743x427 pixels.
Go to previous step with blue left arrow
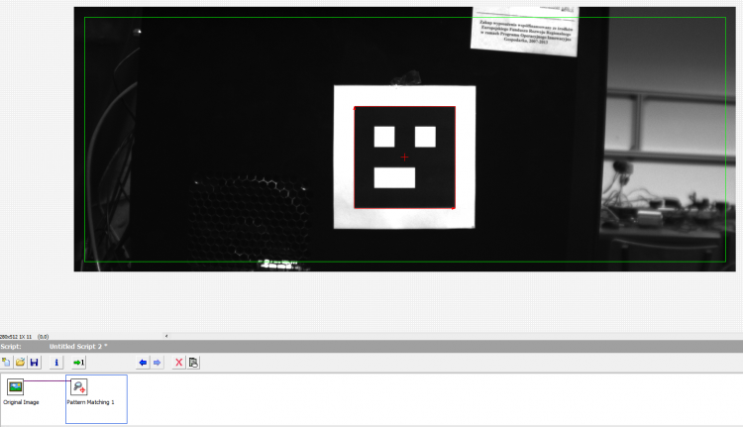(142, 363)
